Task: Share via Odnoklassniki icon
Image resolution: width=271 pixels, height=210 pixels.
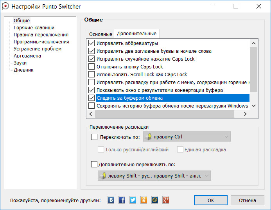Action: point(144,200)
